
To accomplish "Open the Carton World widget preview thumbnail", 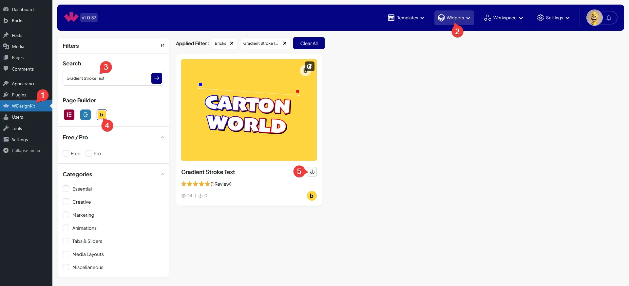I will point(249,110).
